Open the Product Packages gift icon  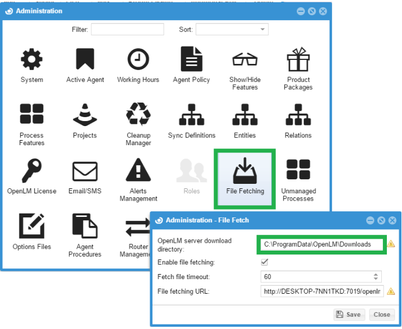[298, 60]
